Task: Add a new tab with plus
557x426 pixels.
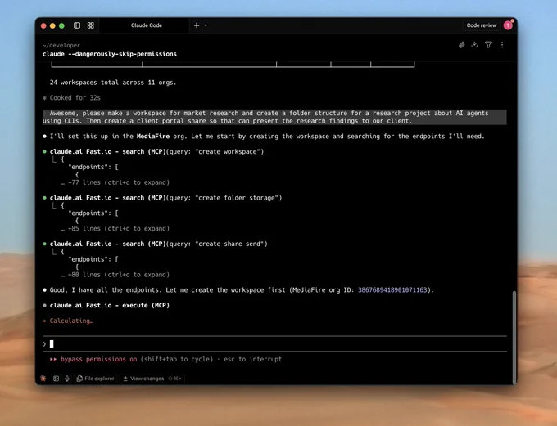Action: [197, 25]
